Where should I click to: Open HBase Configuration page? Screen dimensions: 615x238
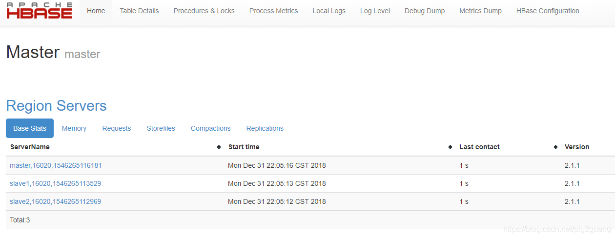tap(548, 11)
